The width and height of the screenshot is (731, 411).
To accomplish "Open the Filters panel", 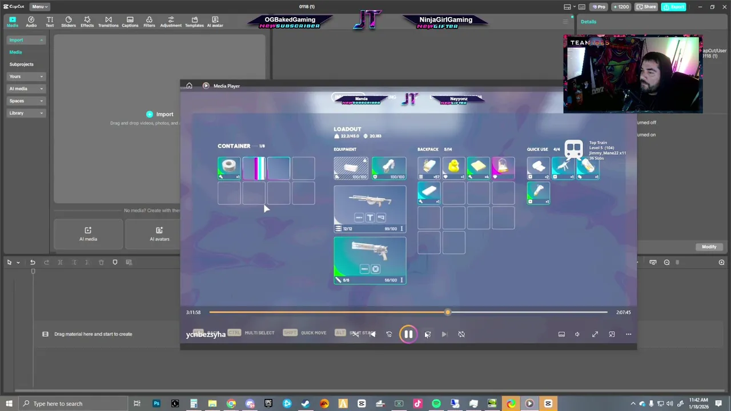I will point(149,22).
